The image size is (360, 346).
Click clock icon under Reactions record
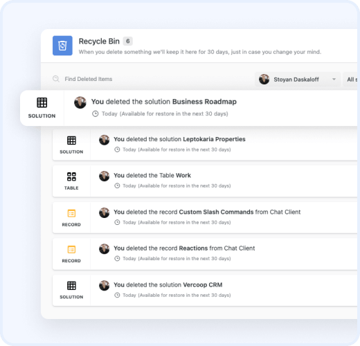[117, 259]
